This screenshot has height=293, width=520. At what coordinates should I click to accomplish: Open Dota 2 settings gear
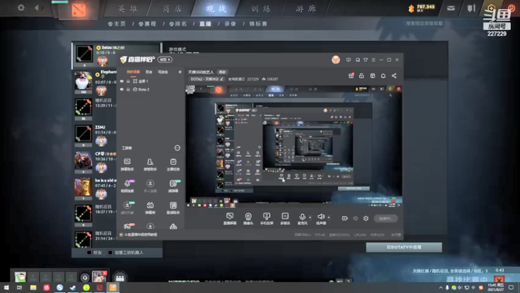click(x=21, y=8)
